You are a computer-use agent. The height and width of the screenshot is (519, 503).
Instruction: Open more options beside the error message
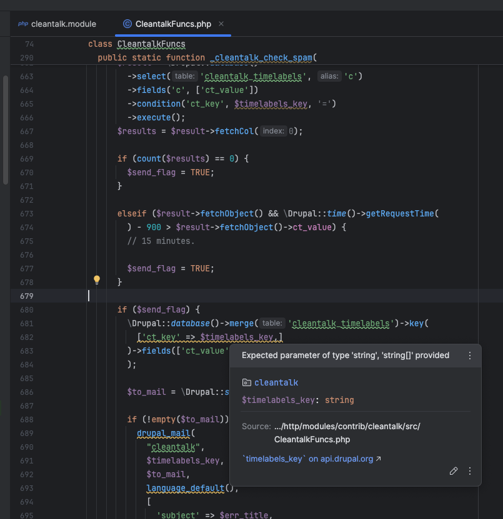pos(470,356)
